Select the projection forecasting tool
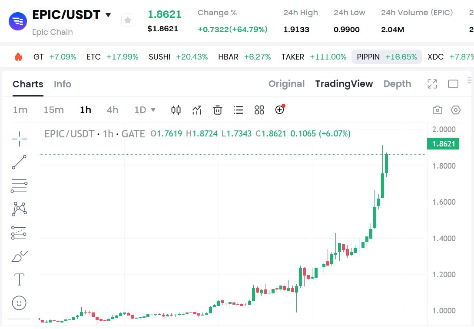Image resolution: width=474 pixels, height=329 pixels. pyautogui.click(x=19, y=233)
